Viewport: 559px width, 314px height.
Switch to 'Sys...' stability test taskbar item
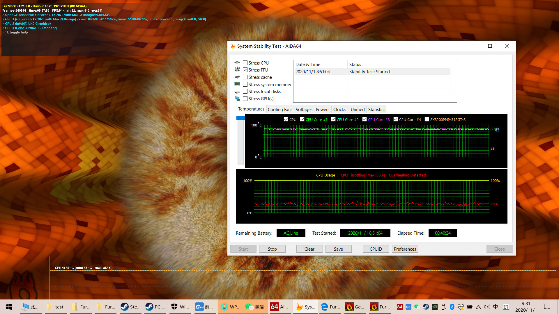[x=305, y=307]
